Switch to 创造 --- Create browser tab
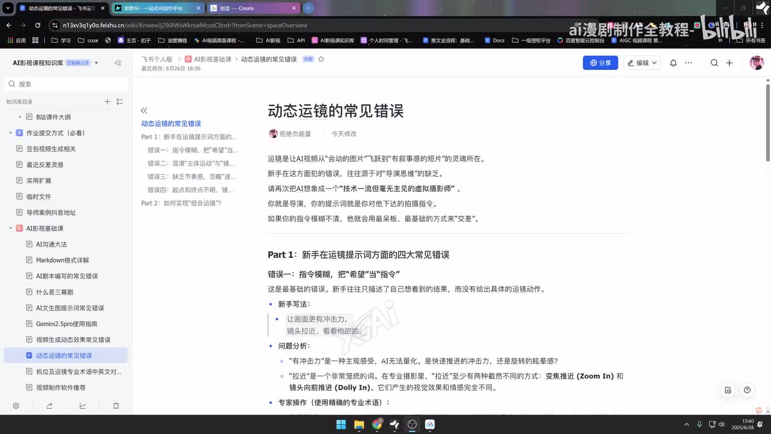This screenshot has height=434, width=771. pyautogui.click(x=253, y=8)
